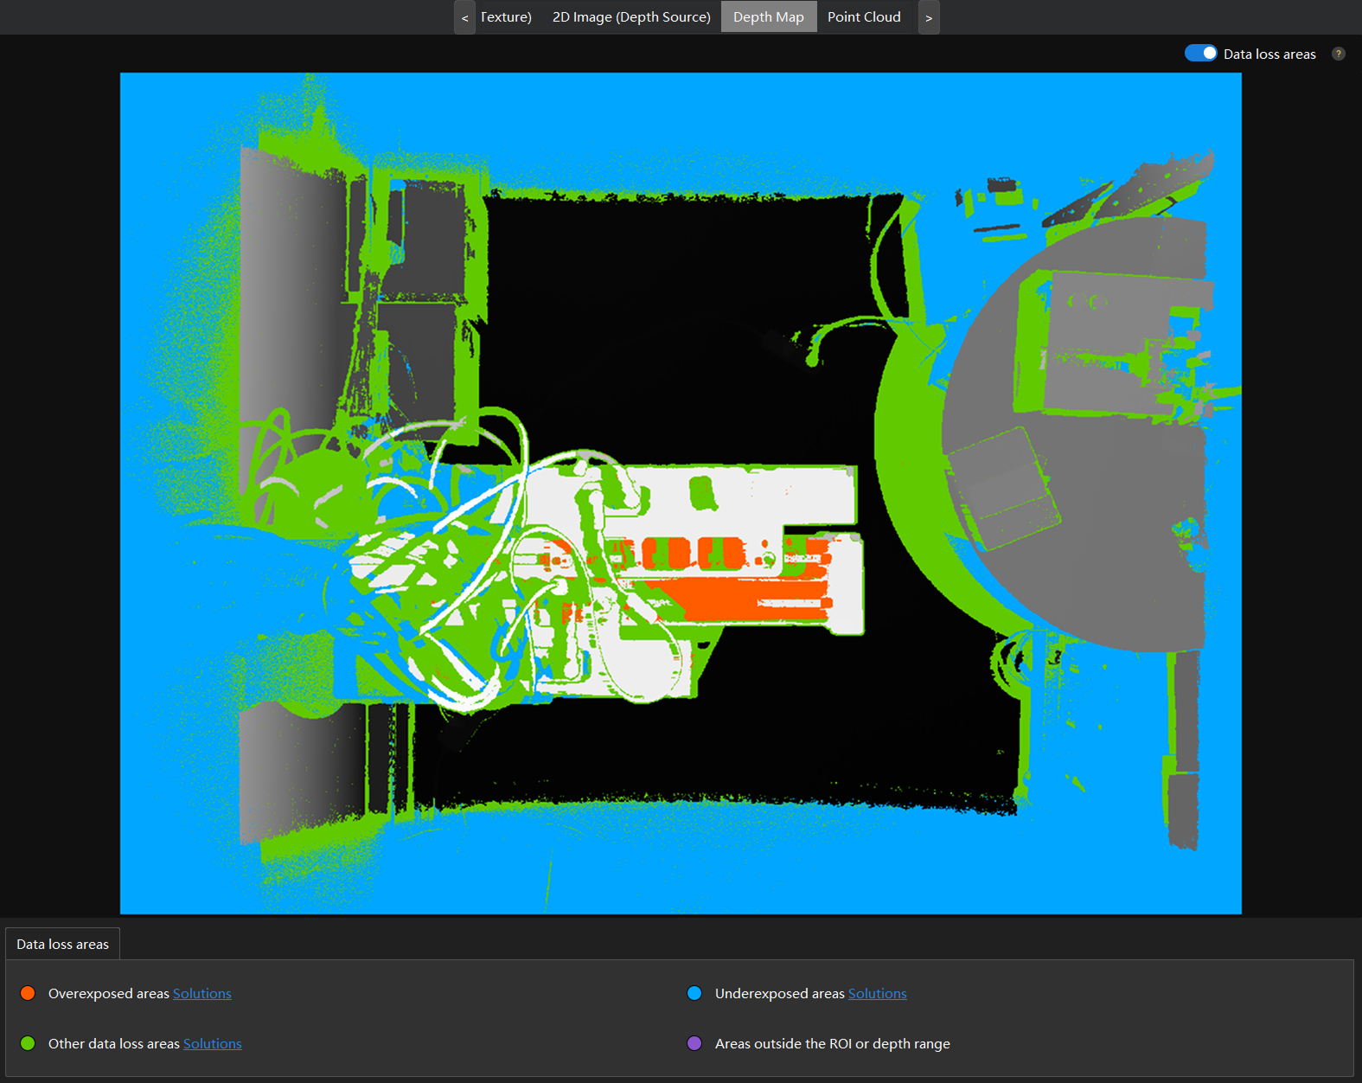Image resolution: width=1362 pixels, height=1083 pixels.
Task: Select the Depth Map tab
Action: tap(768, 17)
